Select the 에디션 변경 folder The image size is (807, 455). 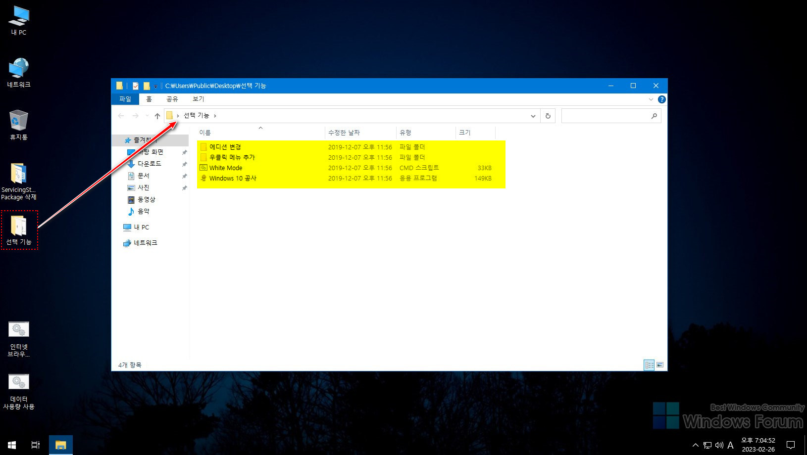pyautogui.click(x=225, y=147)
